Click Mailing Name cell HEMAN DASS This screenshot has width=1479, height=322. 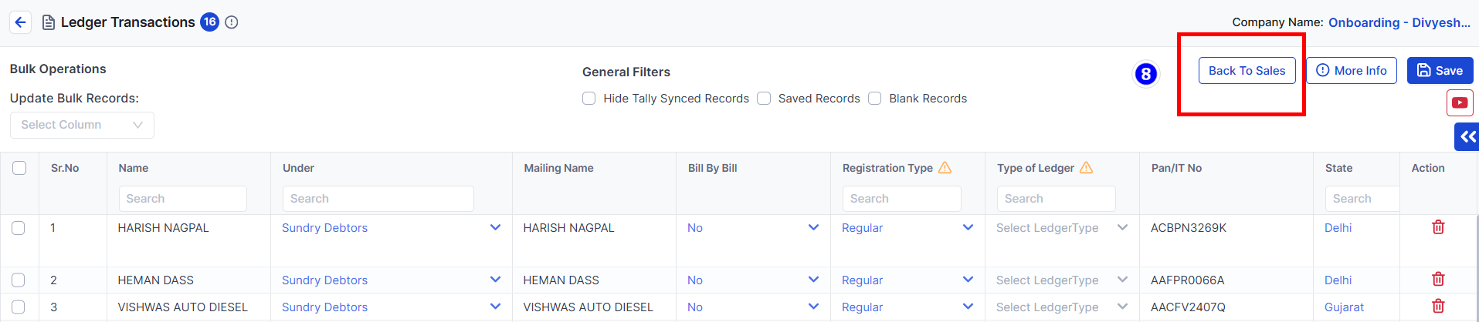click(561, 280)
